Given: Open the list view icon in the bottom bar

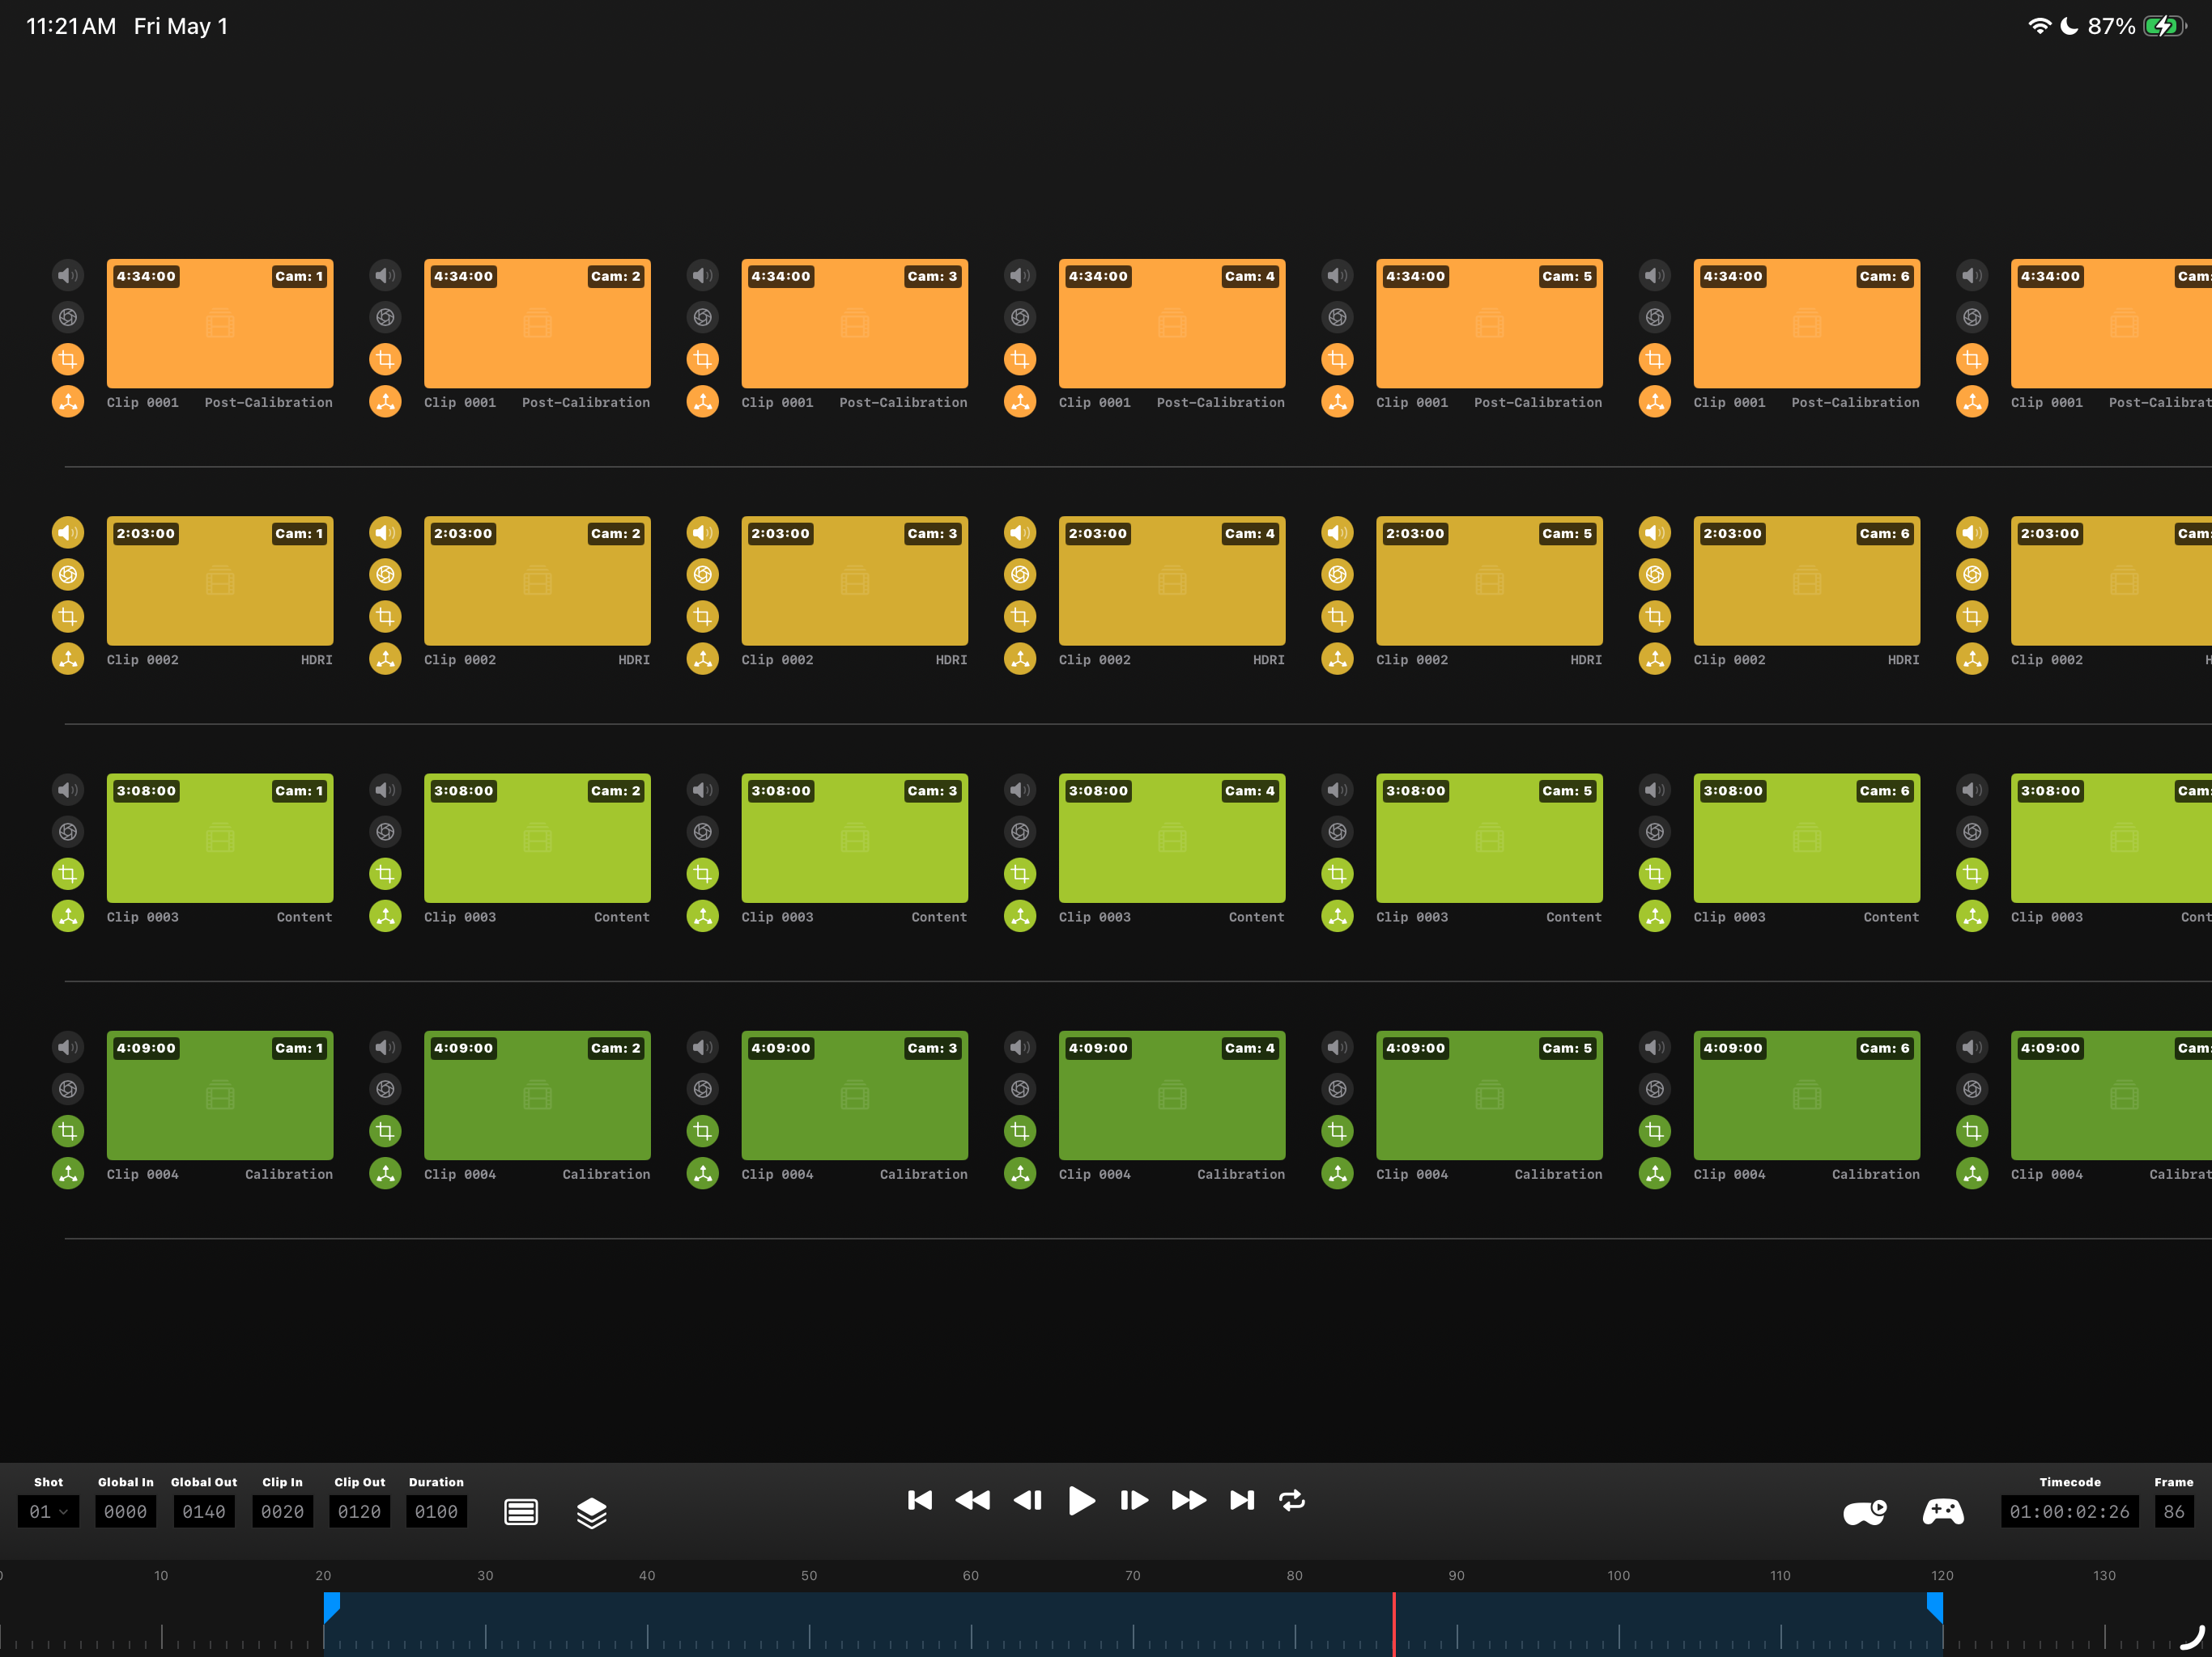Looking at the screenshot, I should [521, 1512].
